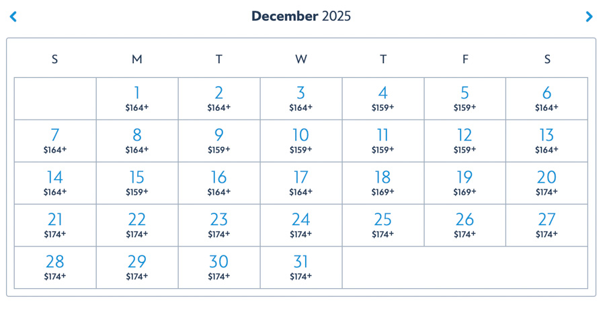This screenshot has width=605, height=311.
Task: Select December 24 date cell
Action: (301, 225)
